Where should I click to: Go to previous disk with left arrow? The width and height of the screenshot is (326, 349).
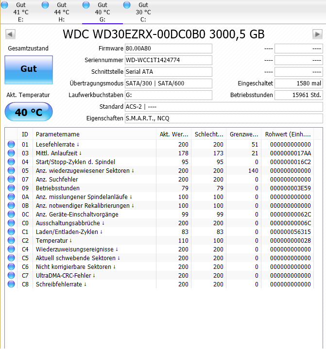[x=10, y=34]
